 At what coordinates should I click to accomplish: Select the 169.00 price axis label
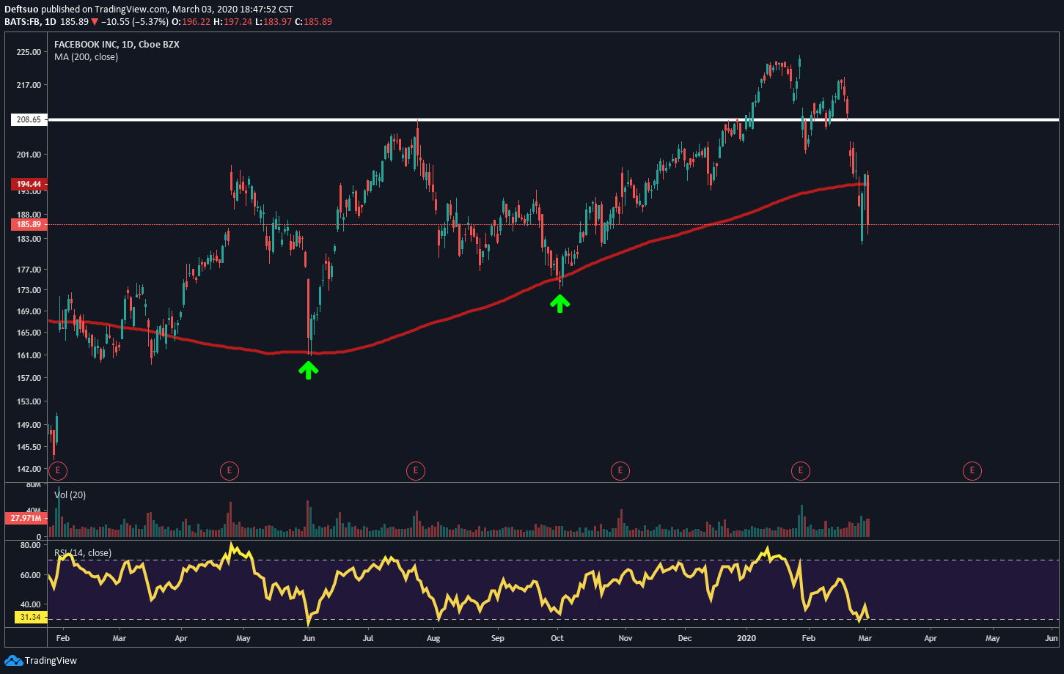pos(30,311)
